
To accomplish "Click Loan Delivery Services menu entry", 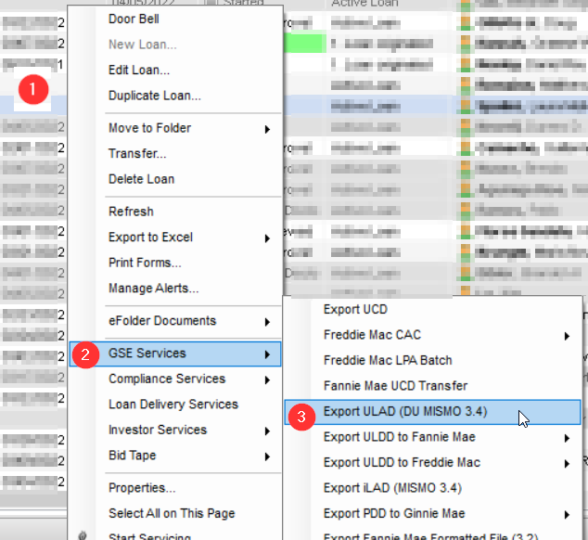I will 174,405.
